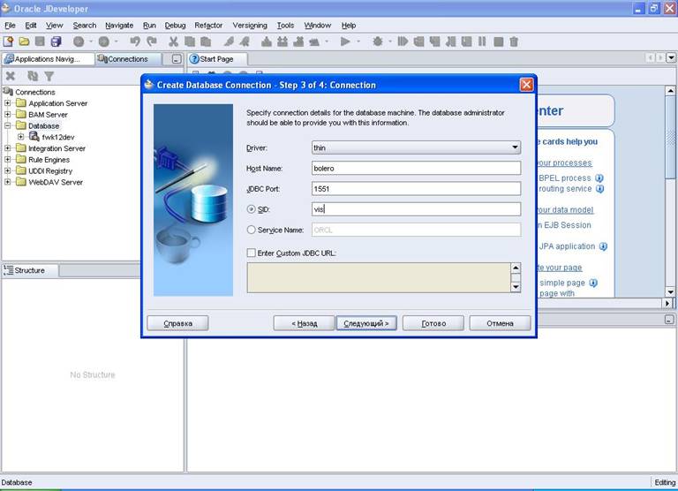678x491 pixels.
Task: Click the Forward navigation circle toolbar icon
Action: pyautogui.click(x=104, y=42)
